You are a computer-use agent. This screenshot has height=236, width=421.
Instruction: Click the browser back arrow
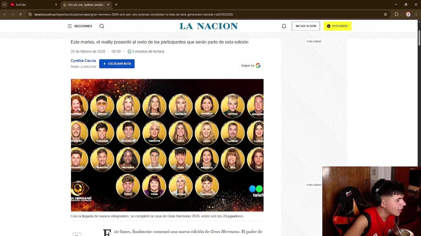coord(5,14)
